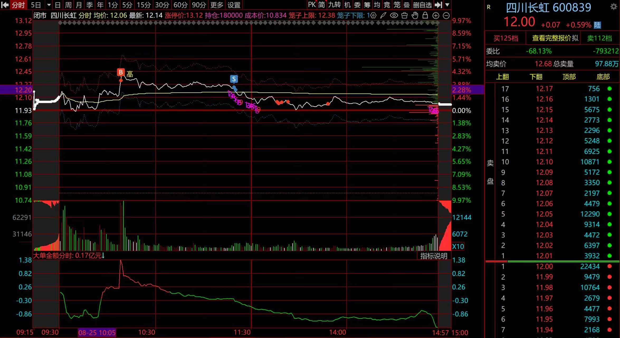Click the 买125档 button

click(x=505, y=38)
